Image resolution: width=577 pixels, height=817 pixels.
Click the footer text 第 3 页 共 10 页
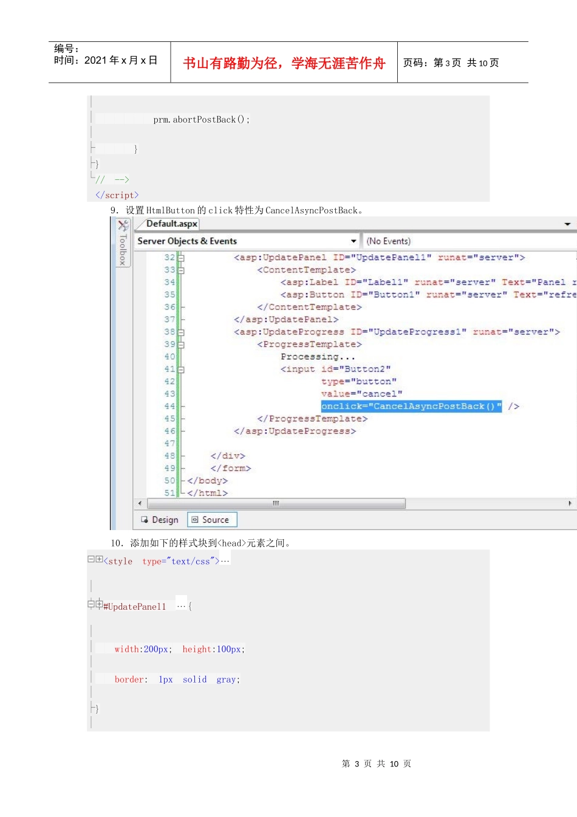[x=377, y=764]
